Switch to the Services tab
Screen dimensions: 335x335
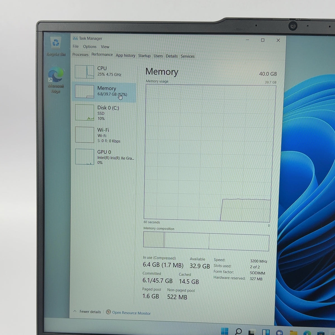(187, 56)
